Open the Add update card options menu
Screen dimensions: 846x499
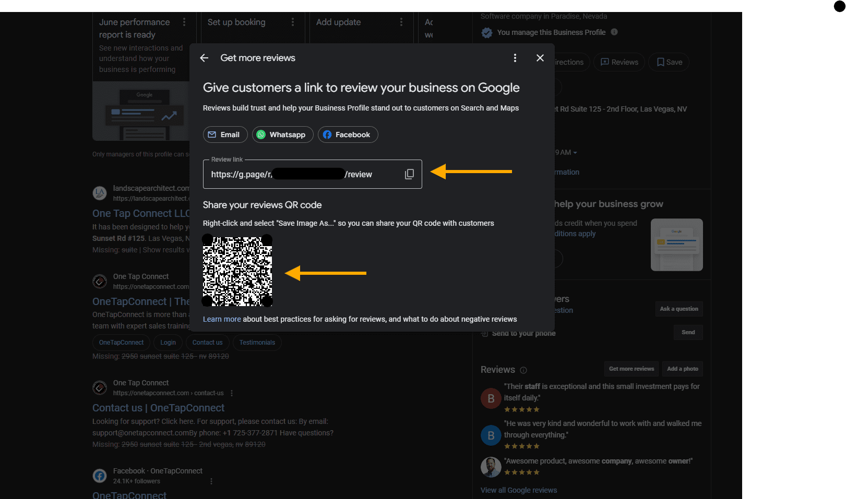(x=401, y=22)
